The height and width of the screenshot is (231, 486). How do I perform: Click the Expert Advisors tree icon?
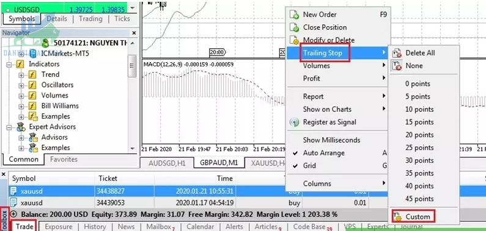click(21, 127)
